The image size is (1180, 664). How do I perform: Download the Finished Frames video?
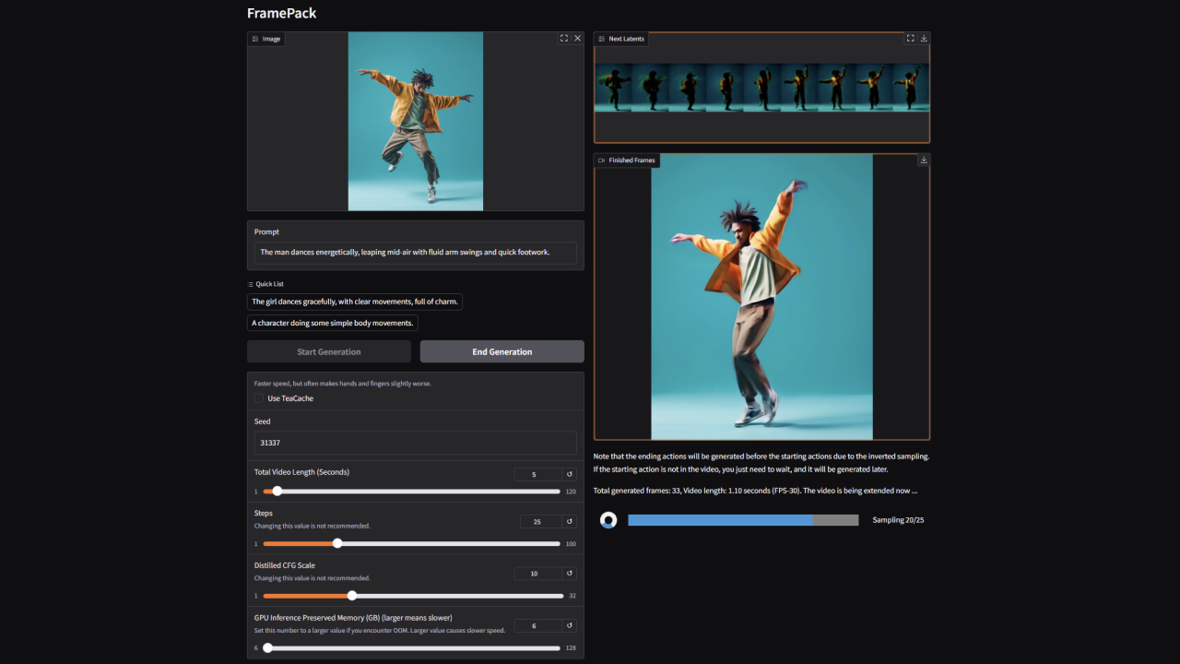tap(923, 160)
